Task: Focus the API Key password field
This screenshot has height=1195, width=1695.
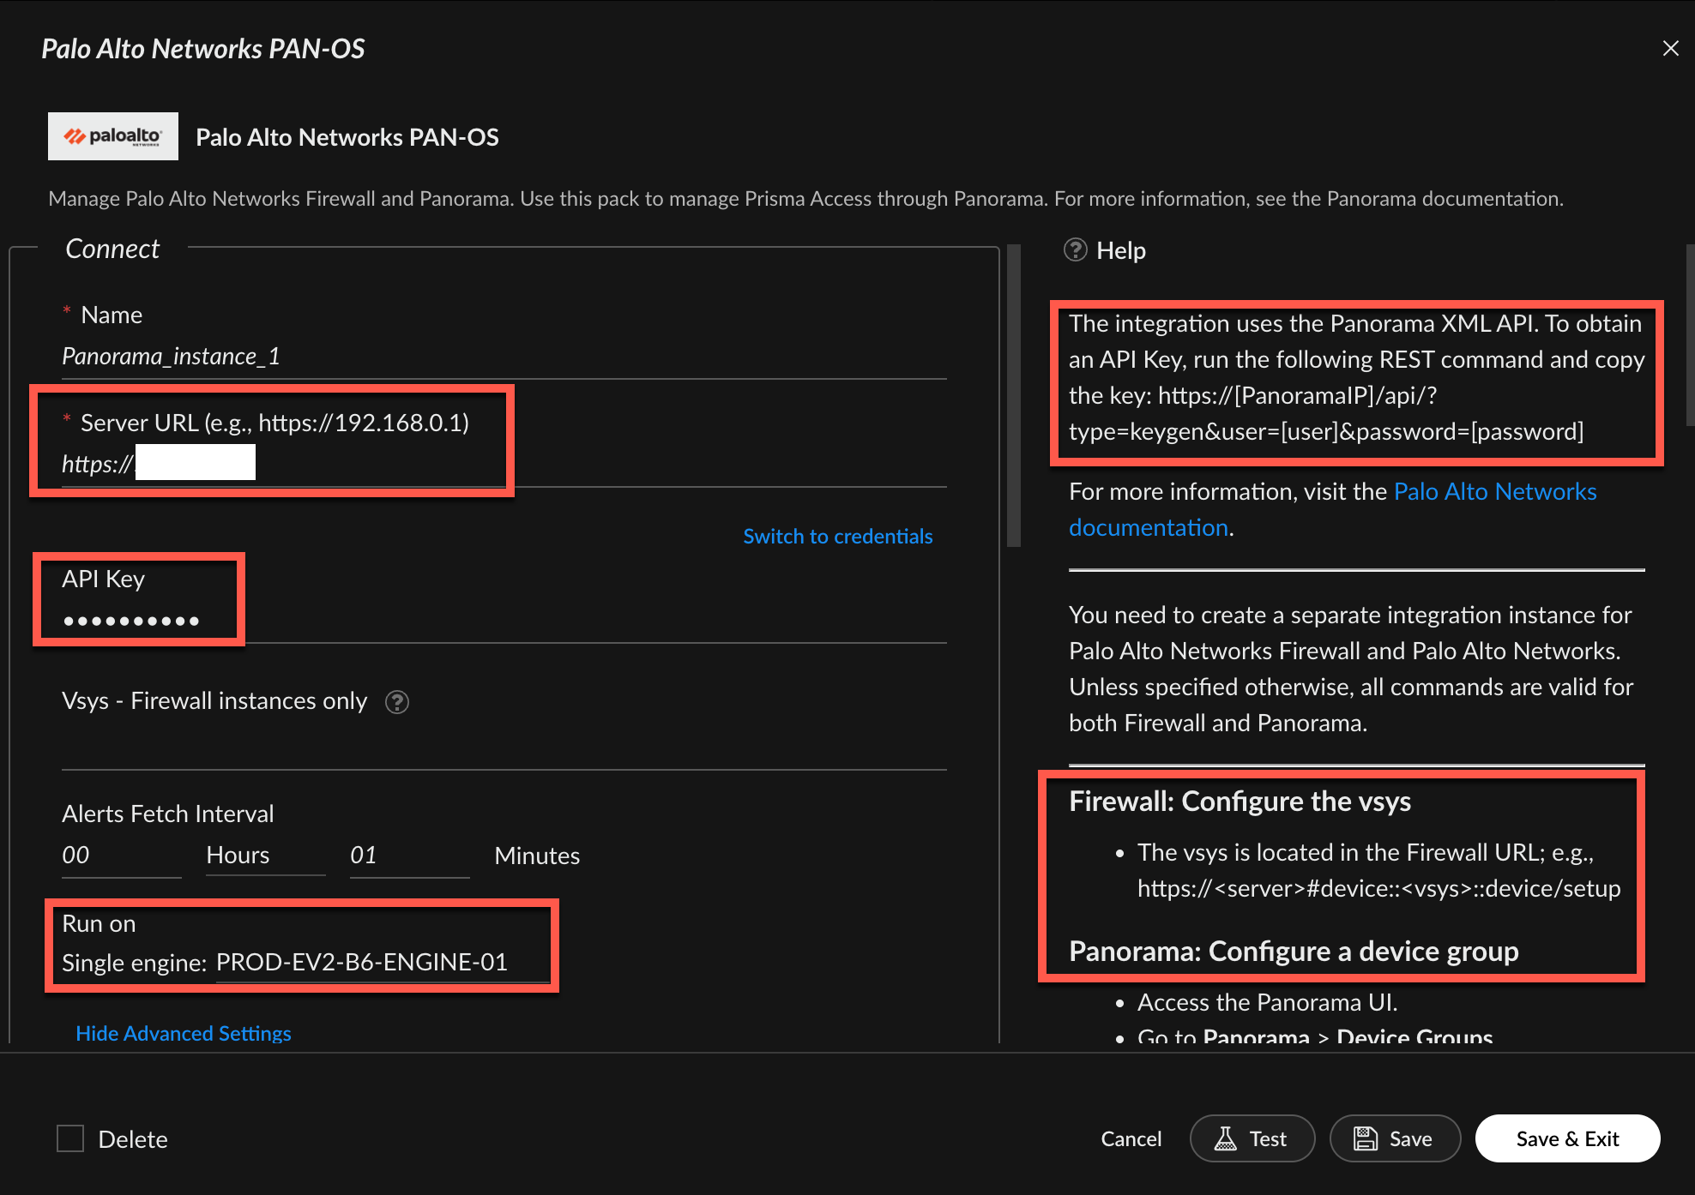Action: (x=504, y=621)
